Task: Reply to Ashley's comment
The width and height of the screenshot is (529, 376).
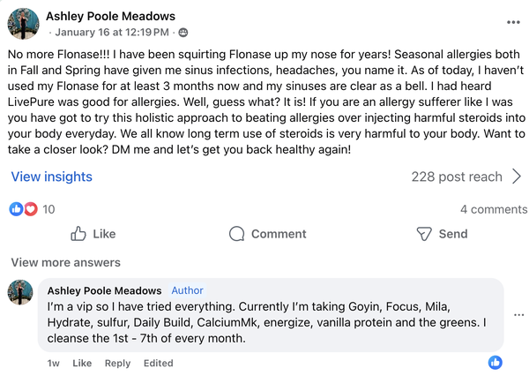Action: (117, 363)
